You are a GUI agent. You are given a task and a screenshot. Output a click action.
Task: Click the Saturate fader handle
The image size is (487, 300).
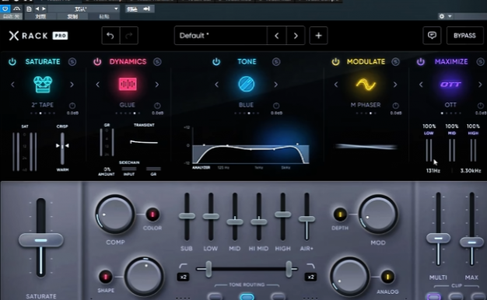[41, 240]
